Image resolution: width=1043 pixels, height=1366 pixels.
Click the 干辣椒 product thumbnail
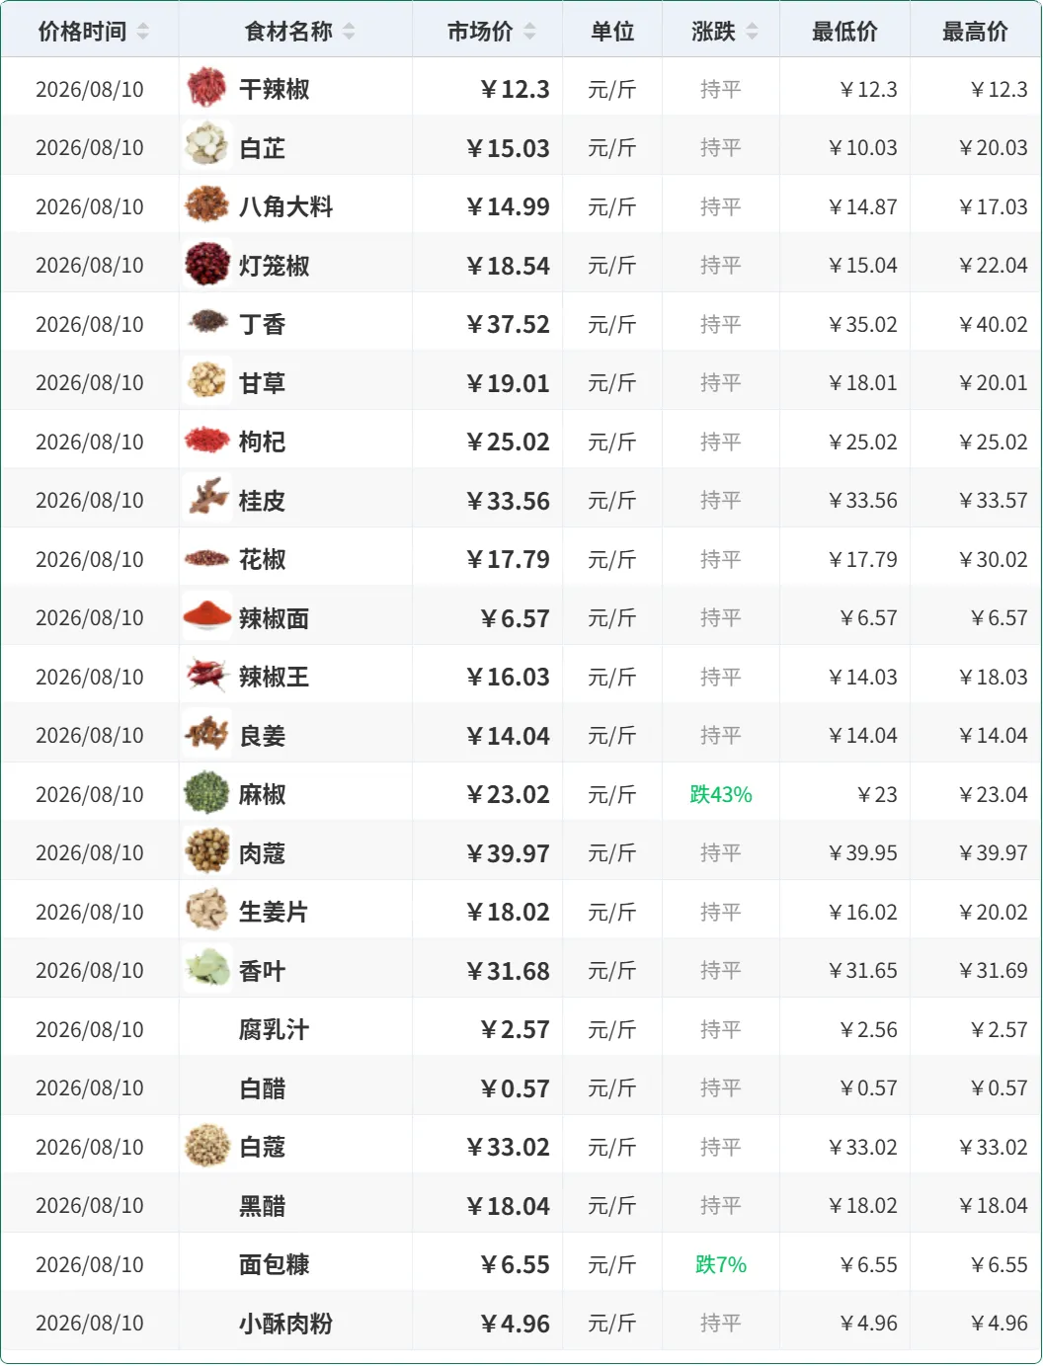(207, 89)
